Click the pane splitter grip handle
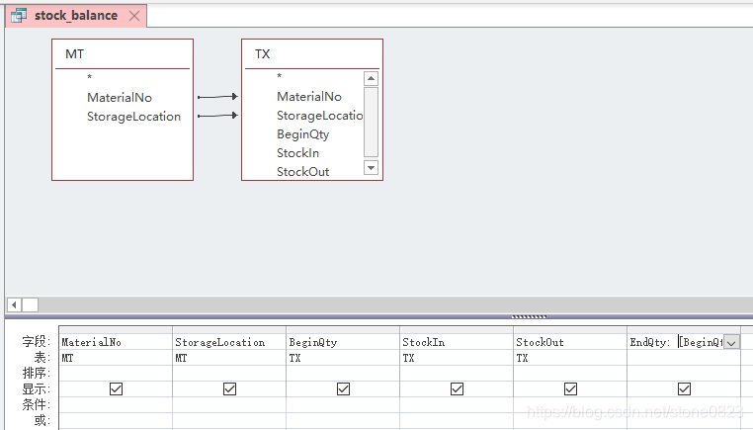Image resolution: width=753 pixels, height=430 pixels. [530, 316]
